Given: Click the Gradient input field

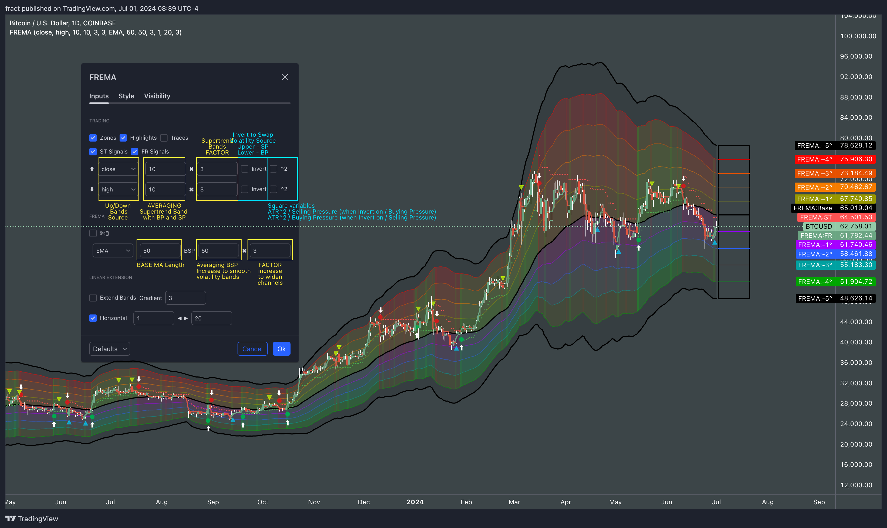Looking at the screenshot, I should point(185,298).
